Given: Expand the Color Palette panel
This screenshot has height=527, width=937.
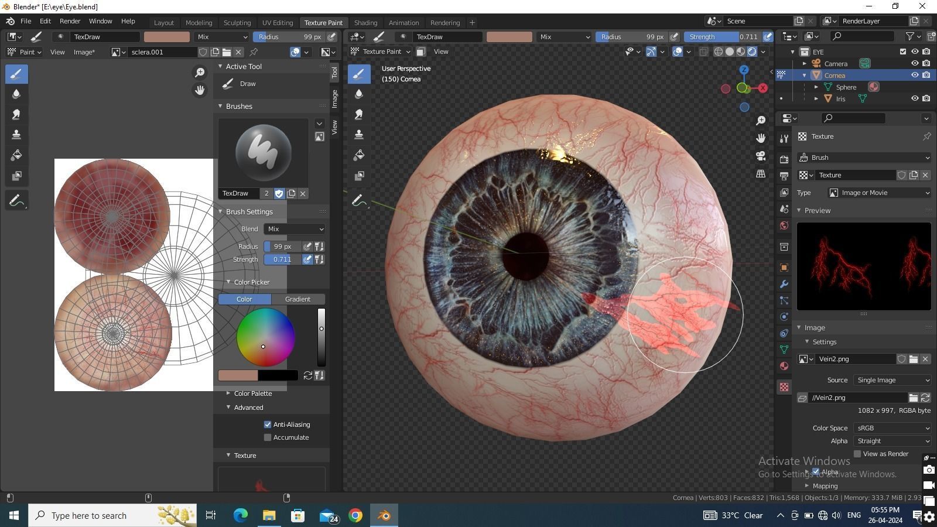Looking at the screenshot, I should click(228, 393).
